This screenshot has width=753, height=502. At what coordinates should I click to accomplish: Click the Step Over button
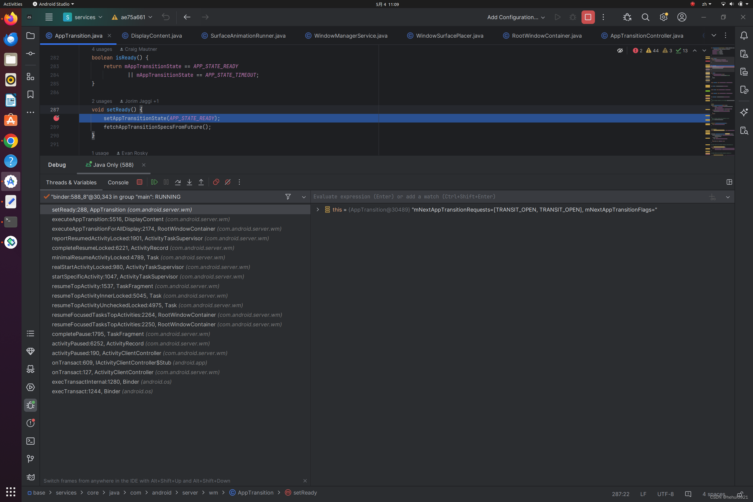[x=178, y=182]
